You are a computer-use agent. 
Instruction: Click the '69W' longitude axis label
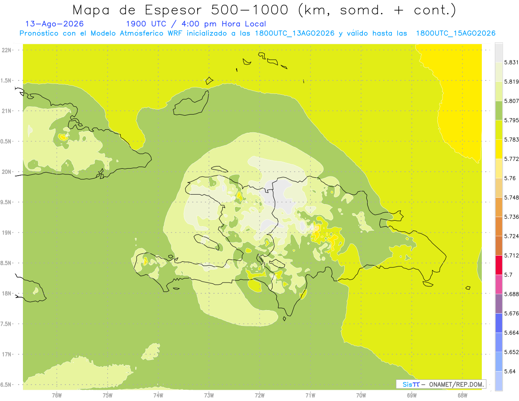[x=412, y=395]
